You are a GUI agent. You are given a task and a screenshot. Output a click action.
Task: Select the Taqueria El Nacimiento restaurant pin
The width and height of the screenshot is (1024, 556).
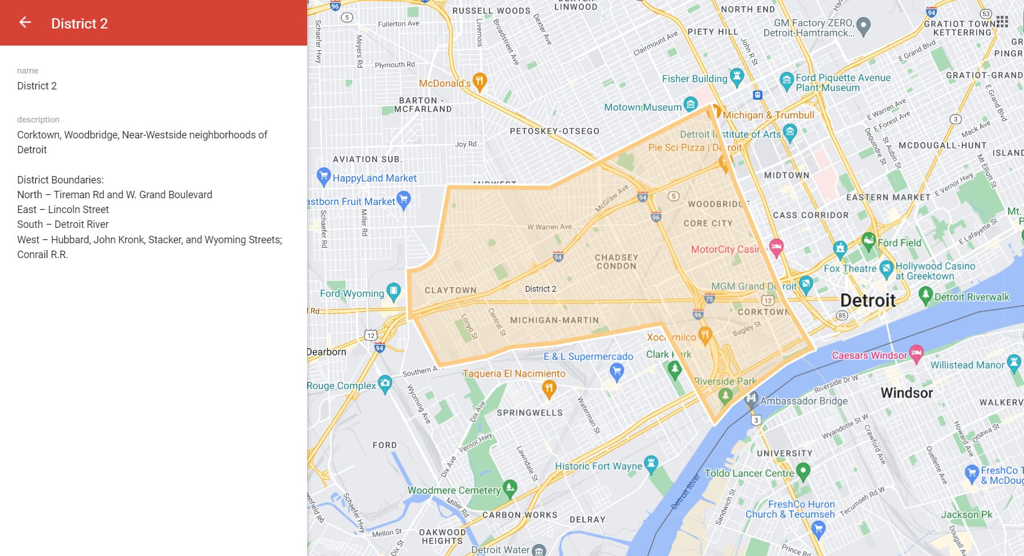click(x=549, y=388)
